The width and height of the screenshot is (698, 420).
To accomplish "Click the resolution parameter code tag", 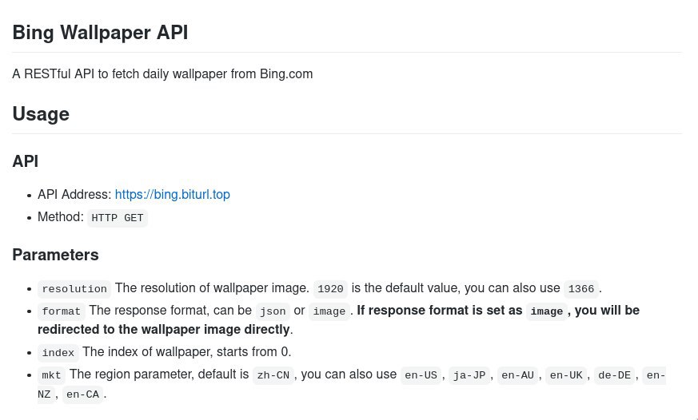I will (x=74, y=289).
